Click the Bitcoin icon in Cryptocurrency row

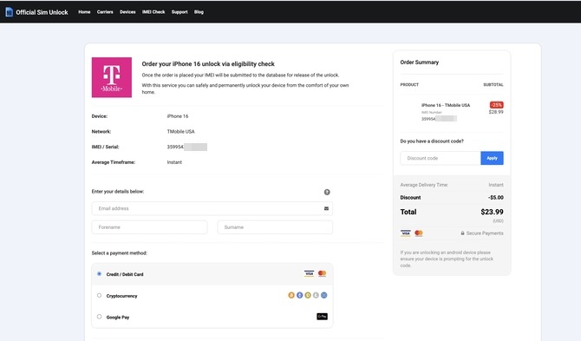[x=291, y=295]
